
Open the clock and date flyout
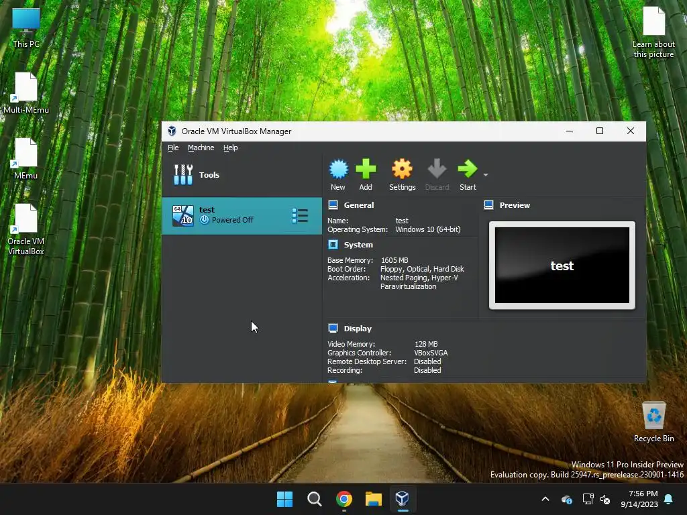tap(639, 499)
